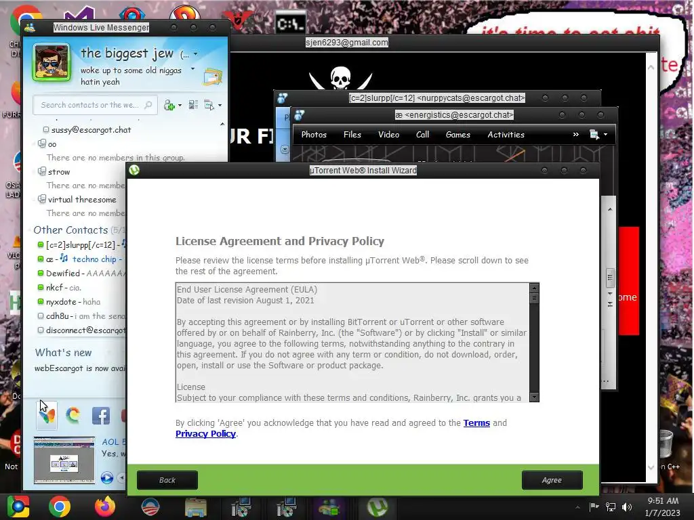
Task: Click the Back button in µTorrent wizard
Action: 167,480
